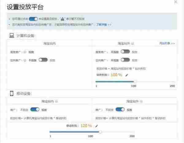The image size is (184, 143).
Task: Disable the mobile 淘宝站外 推广 toggle
Action: (120, 109)
